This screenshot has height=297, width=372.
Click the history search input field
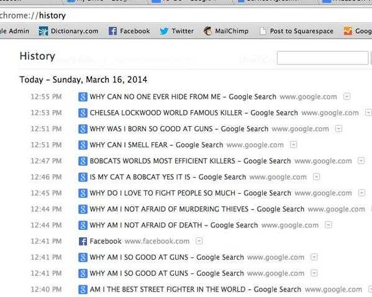323,58
